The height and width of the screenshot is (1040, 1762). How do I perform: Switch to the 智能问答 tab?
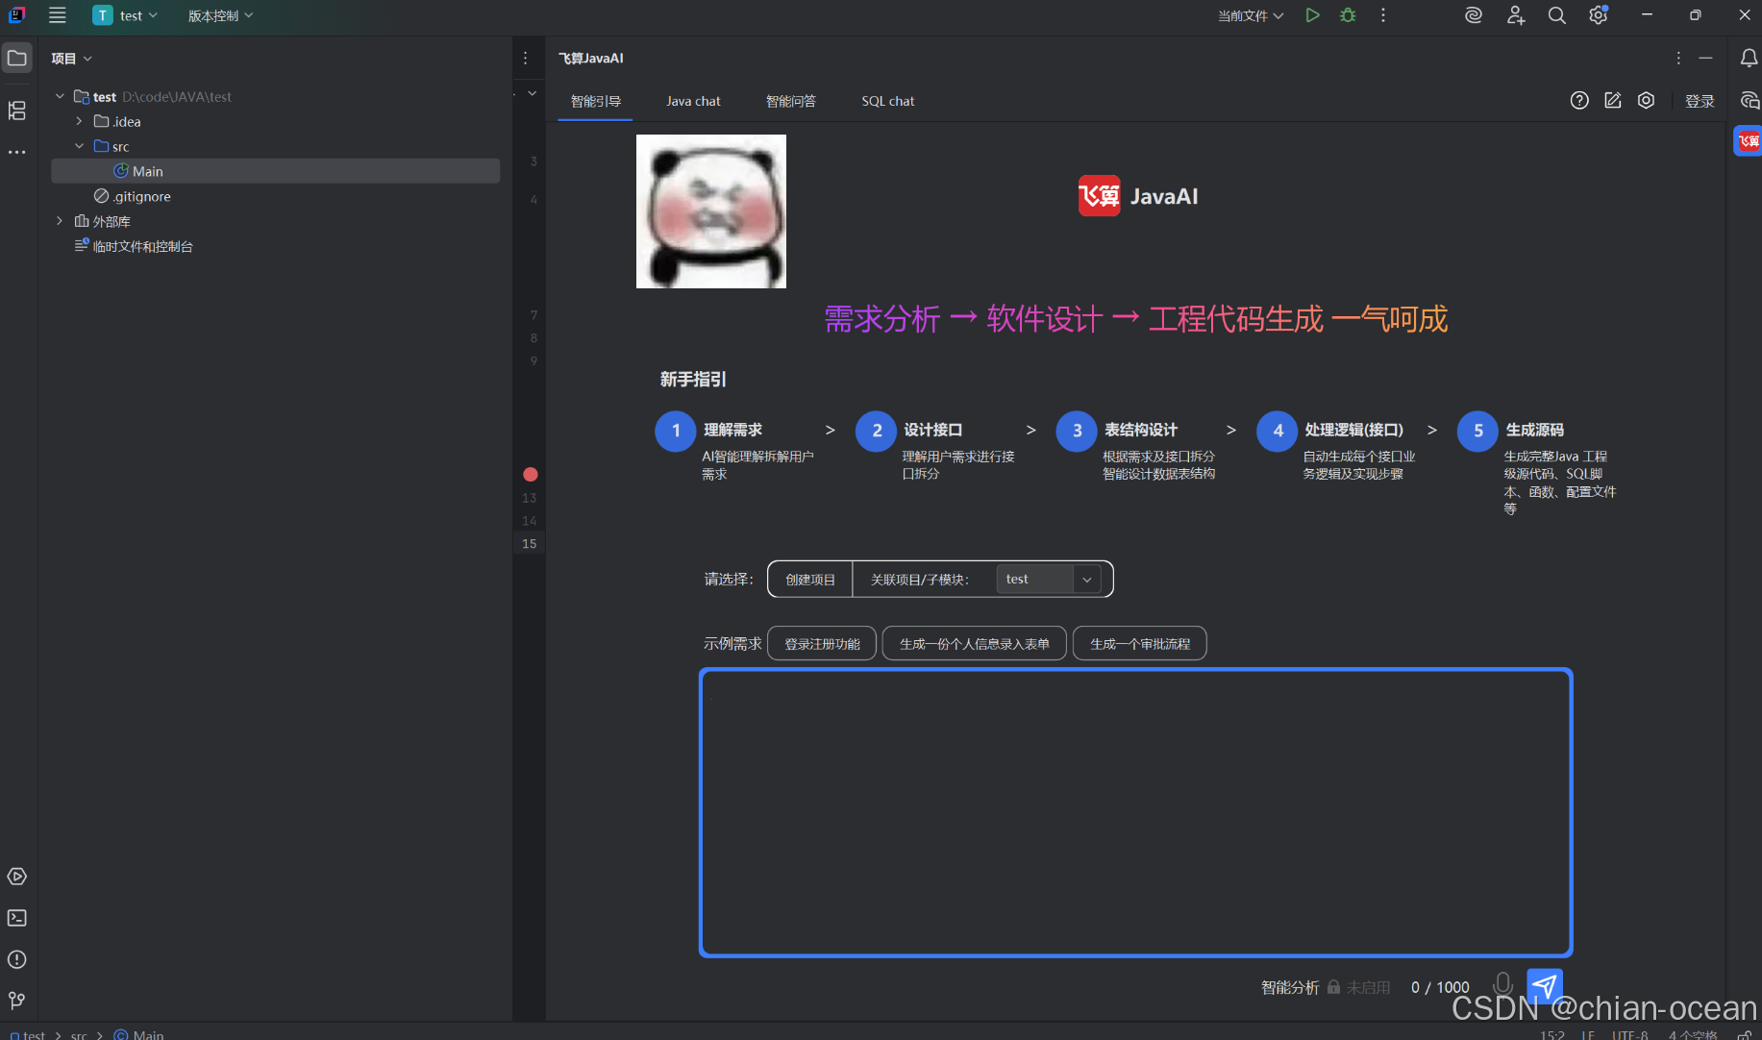pos(790,101)
